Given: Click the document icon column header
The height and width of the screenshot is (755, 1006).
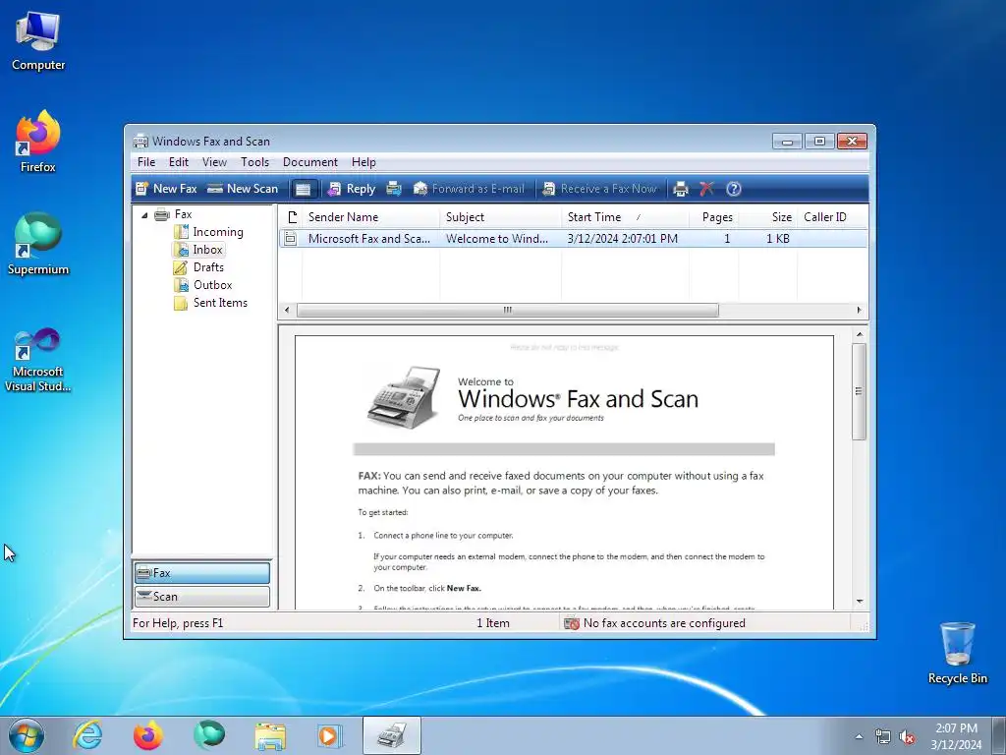Looking at the screenshot, I should [x=292, y=217].
